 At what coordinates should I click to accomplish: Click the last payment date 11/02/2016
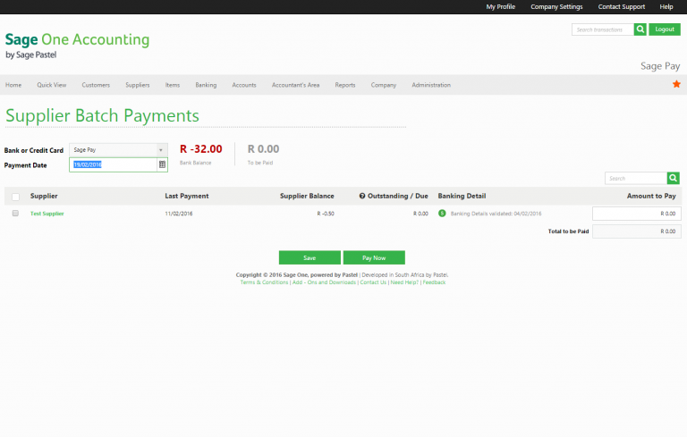179,214
